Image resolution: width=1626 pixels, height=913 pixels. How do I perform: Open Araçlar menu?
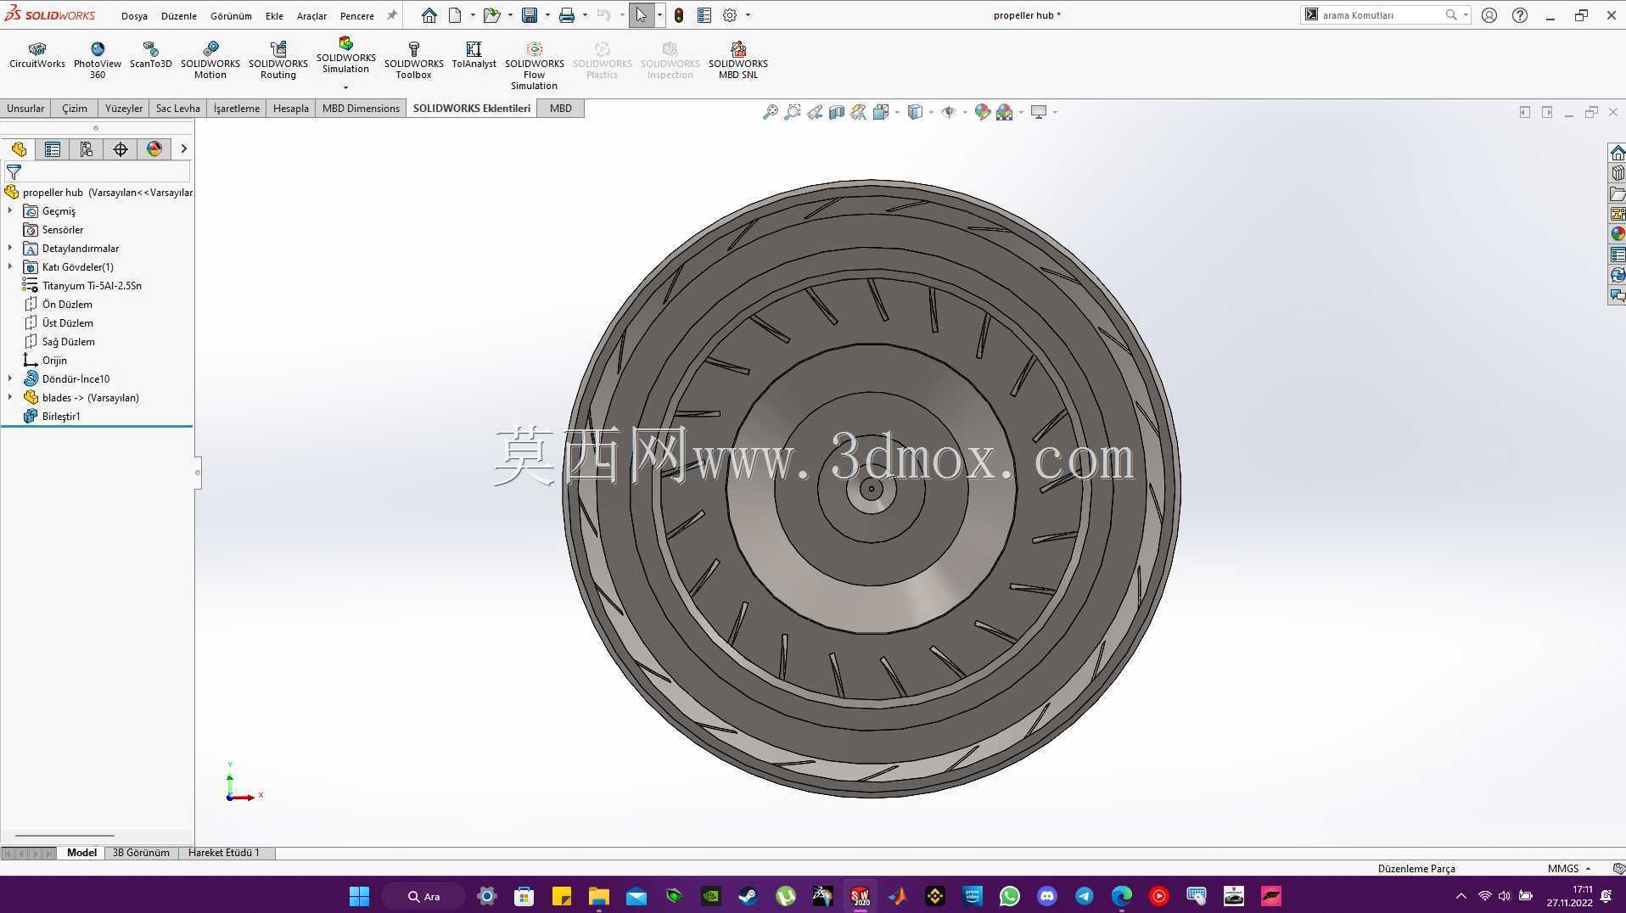point(311,15)
